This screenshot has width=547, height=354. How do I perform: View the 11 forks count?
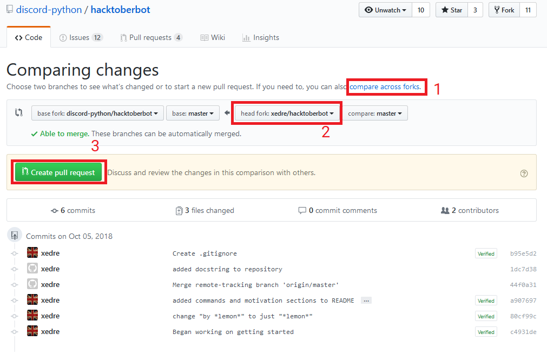click(528, 10)
